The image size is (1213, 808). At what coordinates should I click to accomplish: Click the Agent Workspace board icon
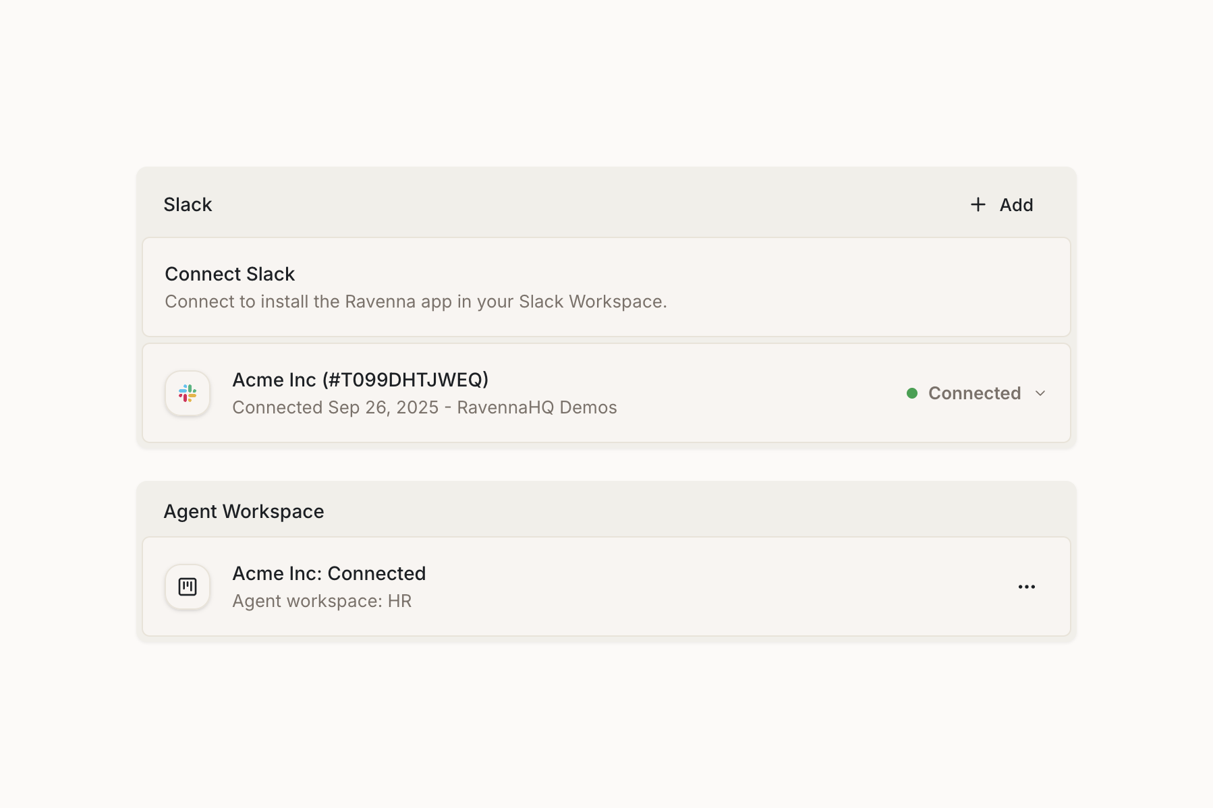click(188, 587)
